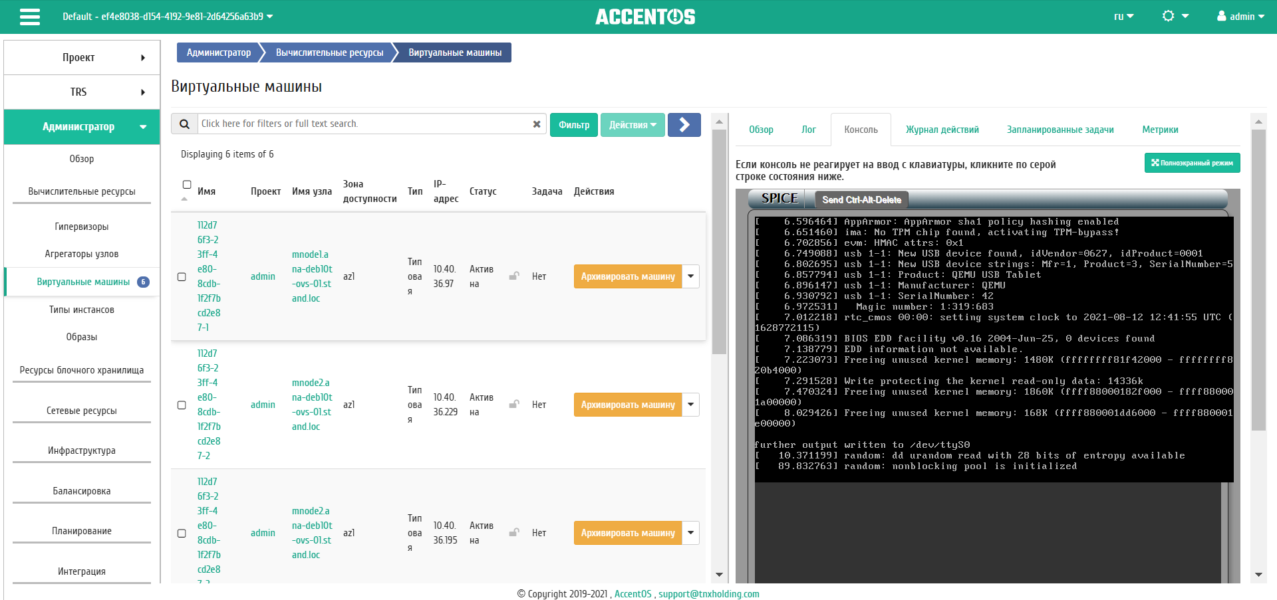Screen dimensions: 1277x600
Task: Click the sort arrow under the Имя column
Action: pyautogui.click(x=184, y=199)
